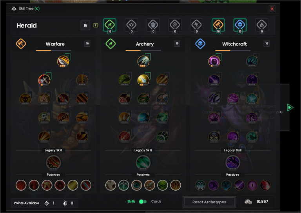Click the Reset Archetypes button

point(209,202)
